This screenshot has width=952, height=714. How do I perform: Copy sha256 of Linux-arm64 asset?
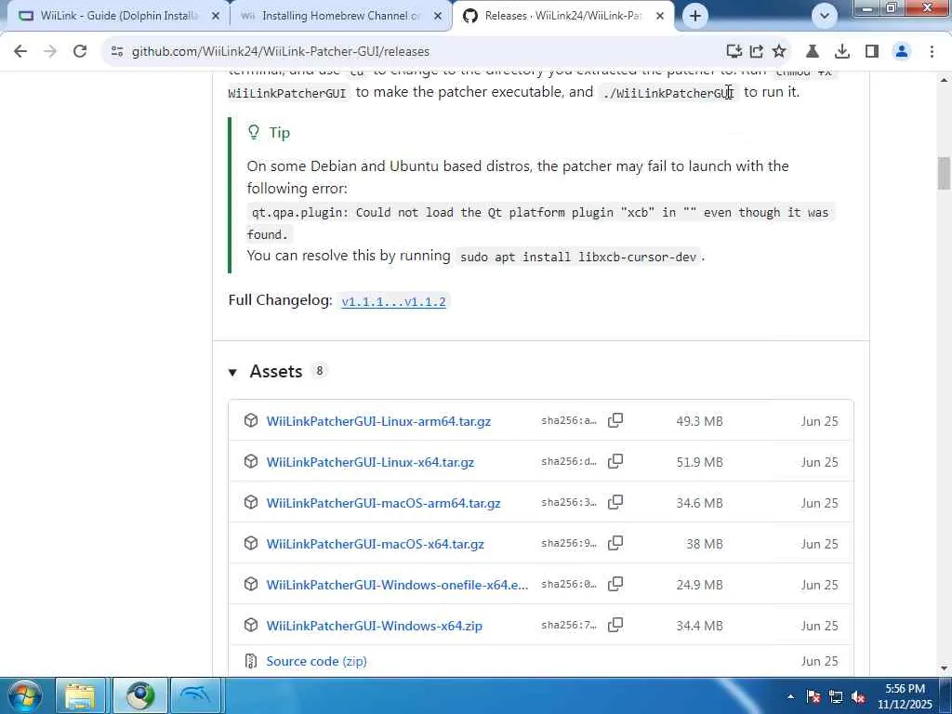[615, 420]
